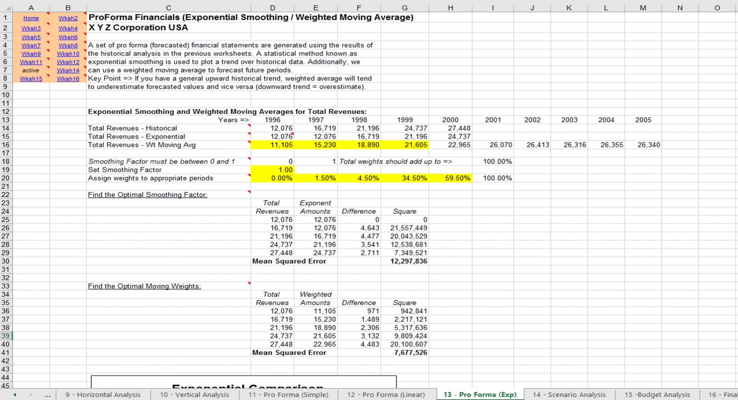Switch to 9 - Horizontal Analysis tab
This screenshot has height=400, width=738.
tap(103, 395)
